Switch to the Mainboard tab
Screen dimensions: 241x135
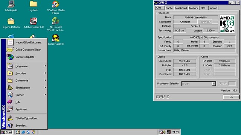pyautogui.click(x=181, y=8)
